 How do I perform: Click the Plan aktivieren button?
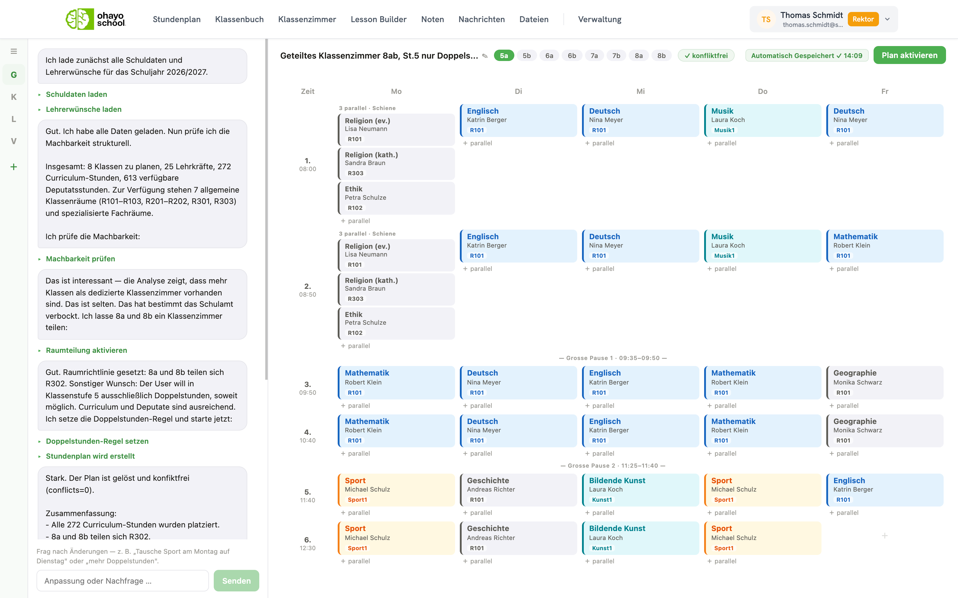click(909, 55)
